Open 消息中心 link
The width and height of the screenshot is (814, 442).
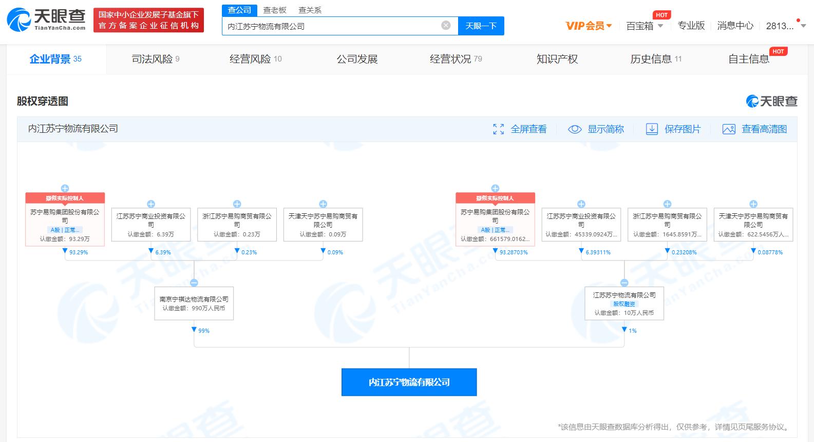[735, 26]
